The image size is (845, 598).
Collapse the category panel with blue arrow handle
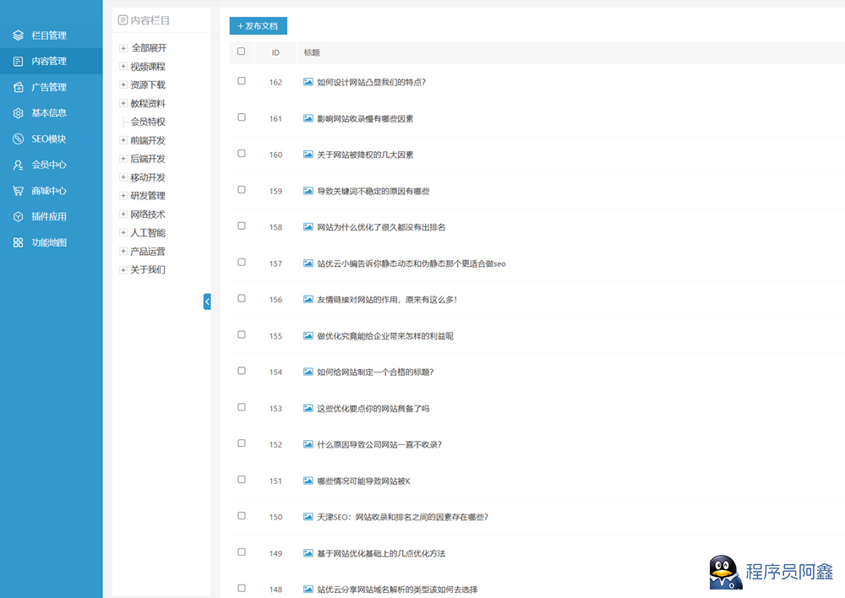pyautogui.click(x=207, y=302)
